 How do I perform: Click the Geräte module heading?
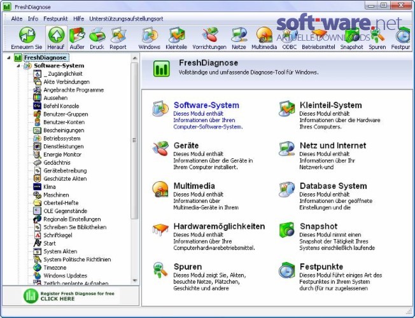coord(186,145)
